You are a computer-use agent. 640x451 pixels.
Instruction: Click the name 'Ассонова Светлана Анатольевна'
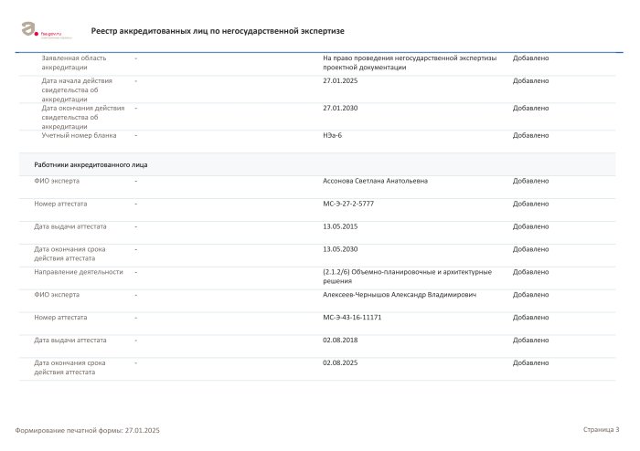click(x=375, y=181)
